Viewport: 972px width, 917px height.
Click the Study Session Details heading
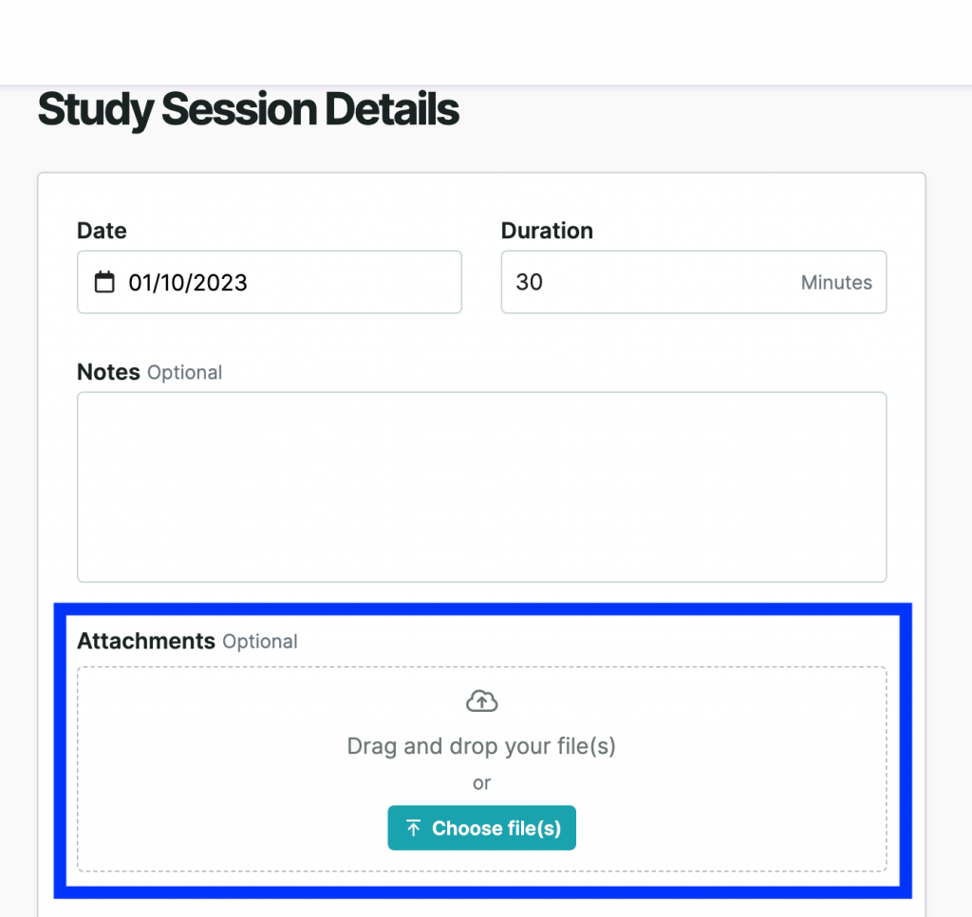(x=249, y=110)
